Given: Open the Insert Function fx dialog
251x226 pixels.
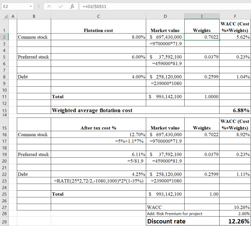Looking at the screenshot, I should point(72,6).
